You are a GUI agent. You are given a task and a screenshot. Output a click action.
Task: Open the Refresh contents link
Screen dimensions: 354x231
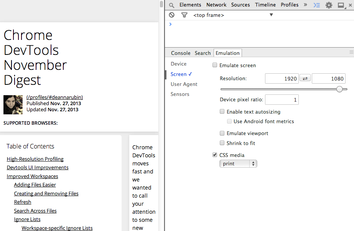click(23, 202)
